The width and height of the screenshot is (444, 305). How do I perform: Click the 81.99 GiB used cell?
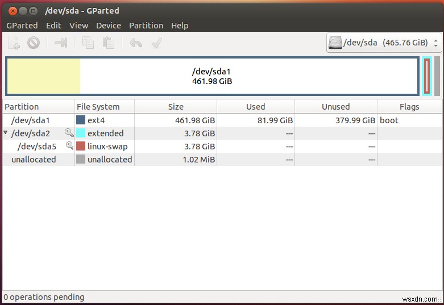(275, 120)
